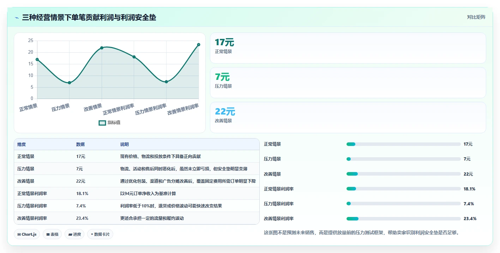
Task: Click the 改善情景利润率 progress bar at 23.4%
Action: point(404,218)
